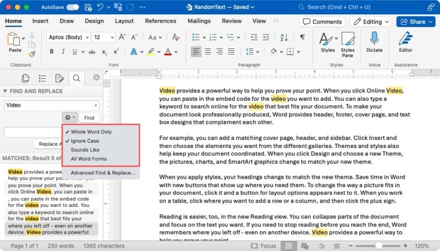Show reviewing pane in sidebar
Screen dimensions: 440x251
click(x=59, y=78)
